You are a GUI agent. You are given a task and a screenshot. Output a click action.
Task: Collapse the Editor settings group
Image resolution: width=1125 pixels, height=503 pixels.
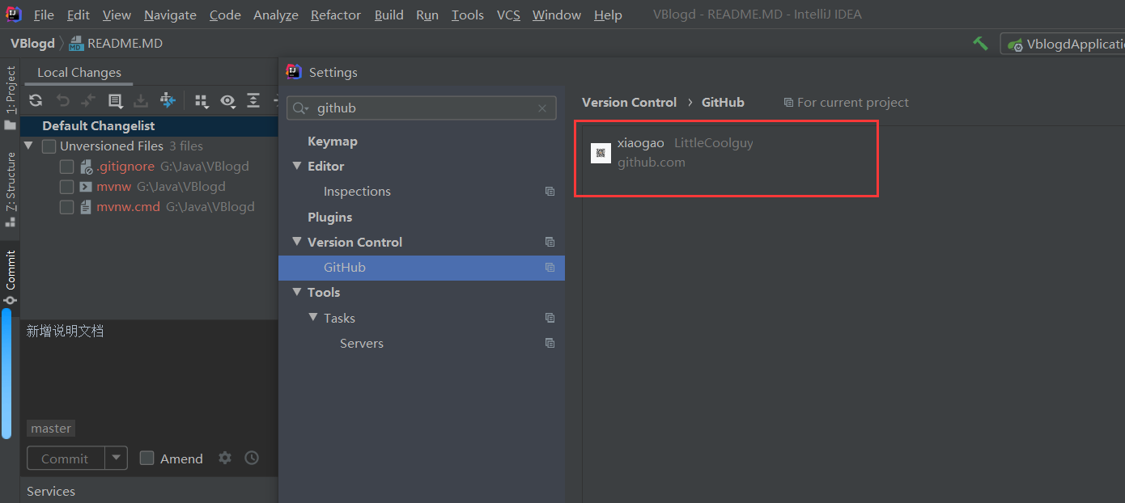coord(297,166)
